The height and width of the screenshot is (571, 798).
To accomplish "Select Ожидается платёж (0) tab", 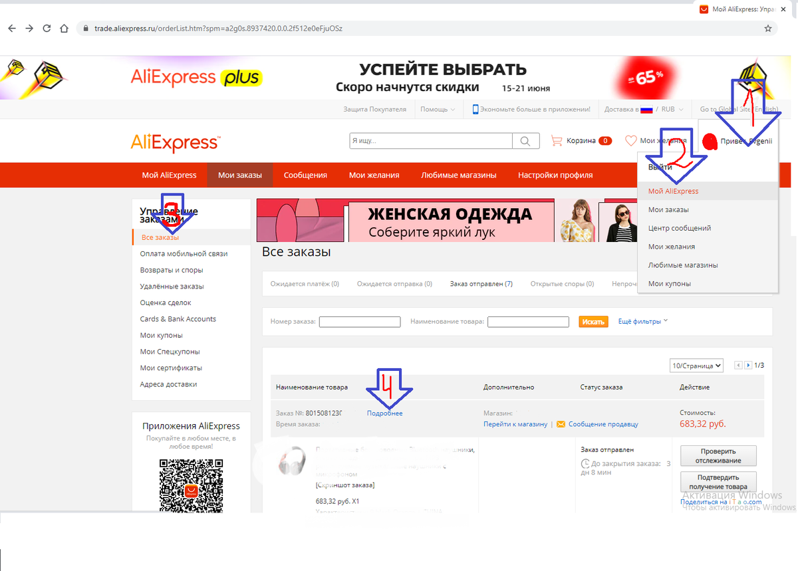I will pos(305,284).
